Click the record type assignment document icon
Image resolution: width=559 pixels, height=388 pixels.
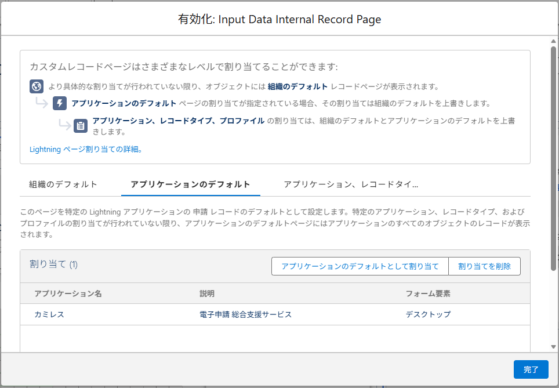click(x=80, y=125)
